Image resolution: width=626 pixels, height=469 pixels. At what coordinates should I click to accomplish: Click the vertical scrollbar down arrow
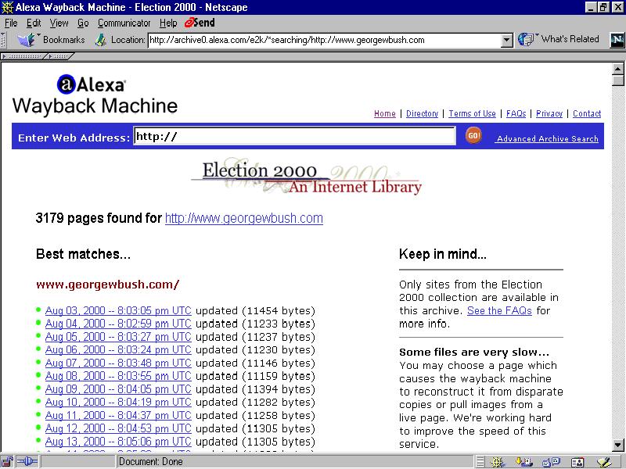pyautogui.click(x=618, y=444)
